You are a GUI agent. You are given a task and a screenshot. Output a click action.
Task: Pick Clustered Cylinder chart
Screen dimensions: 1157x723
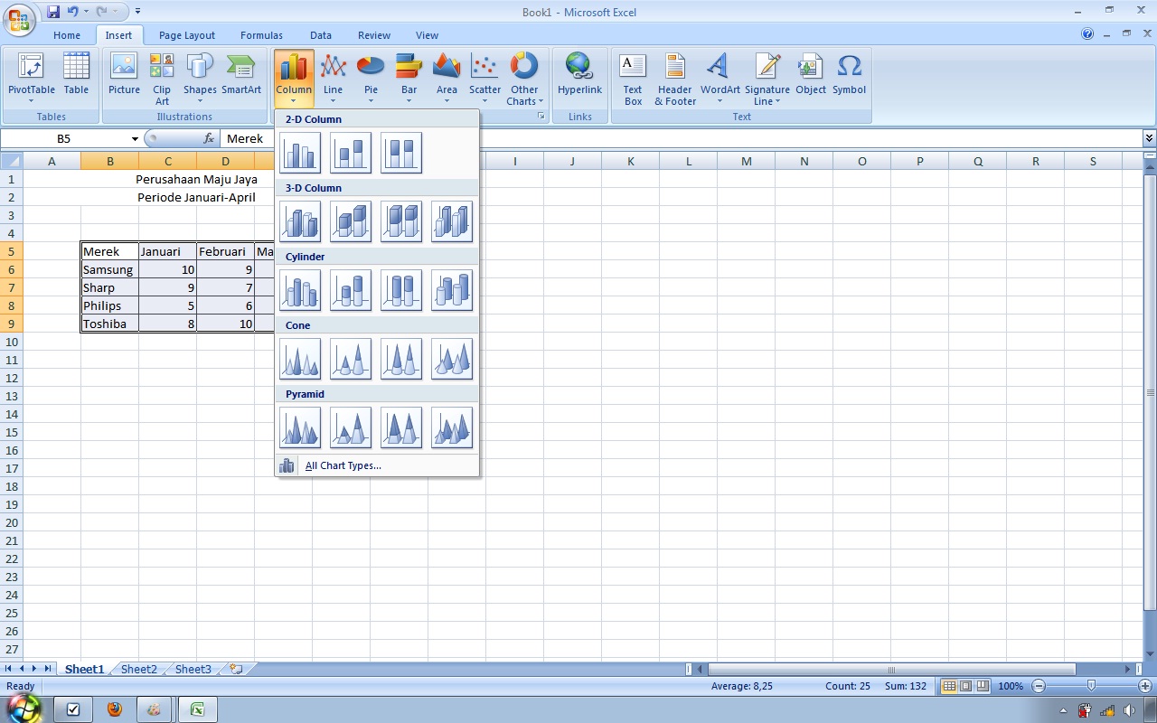coord(300,289)
